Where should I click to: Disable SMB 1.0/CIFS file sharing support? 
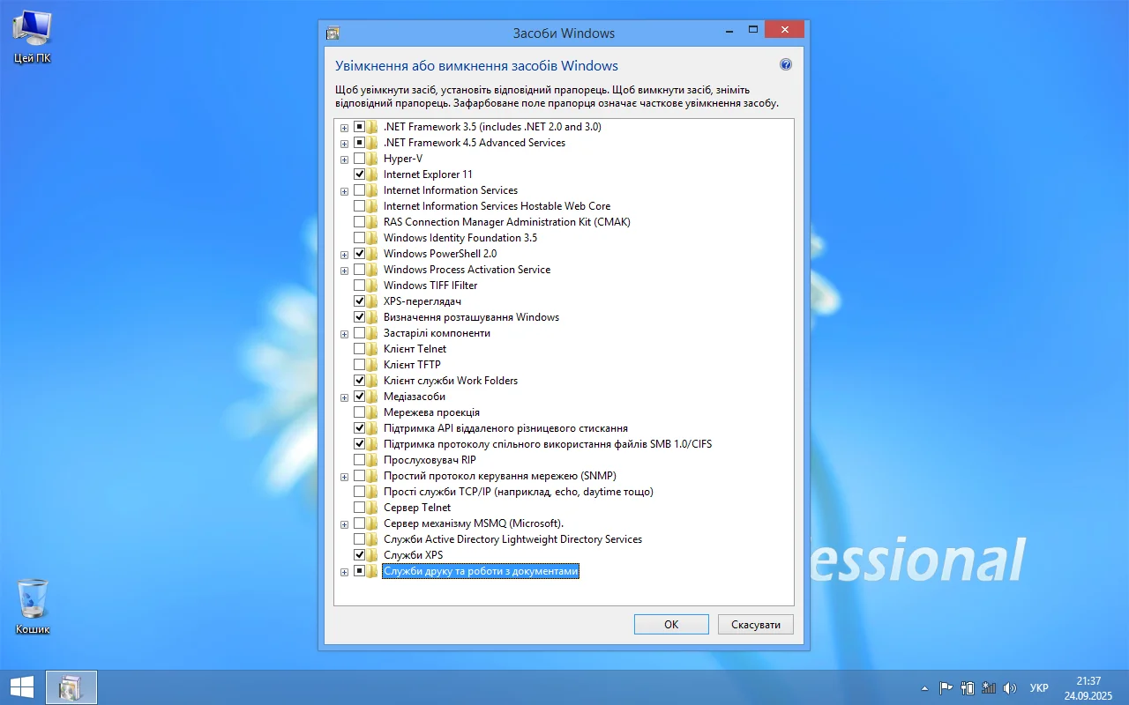(x=359, y=444)
